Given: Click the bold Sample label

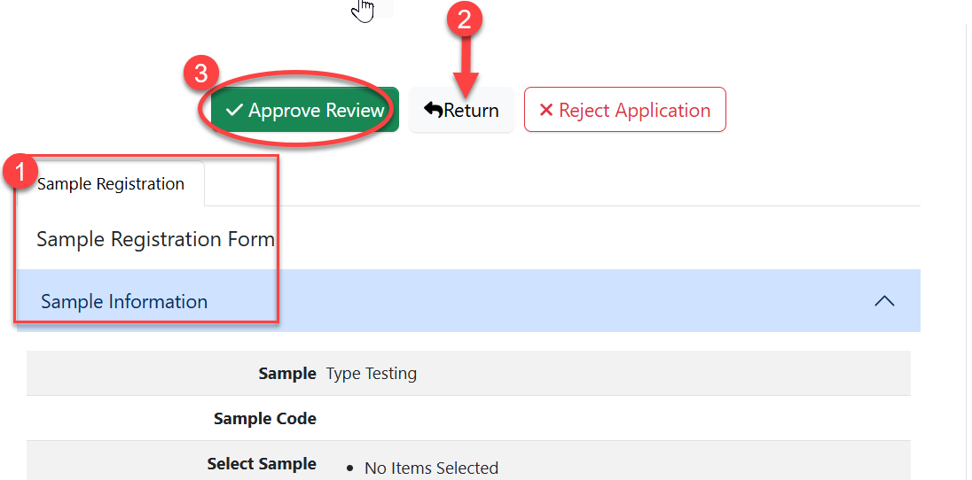Looking at the screenshot, I should pyautogui.click(x=287, y=374).
